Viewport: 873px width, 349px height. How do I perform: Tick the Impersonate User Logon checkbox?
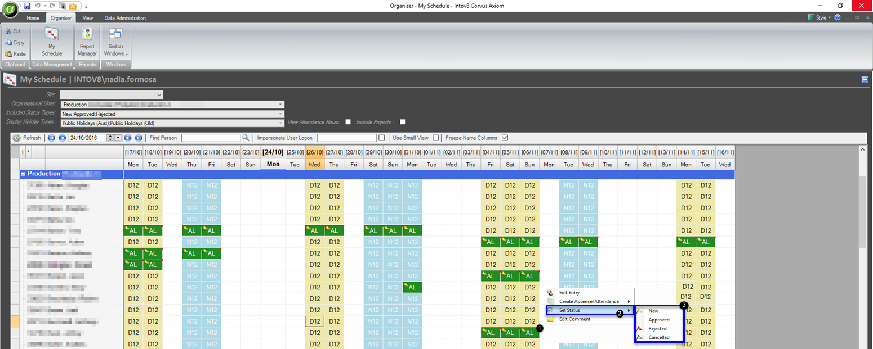click(382, 138)
